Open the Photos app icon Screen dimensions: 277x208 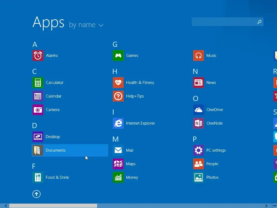(x=199, y=177)
